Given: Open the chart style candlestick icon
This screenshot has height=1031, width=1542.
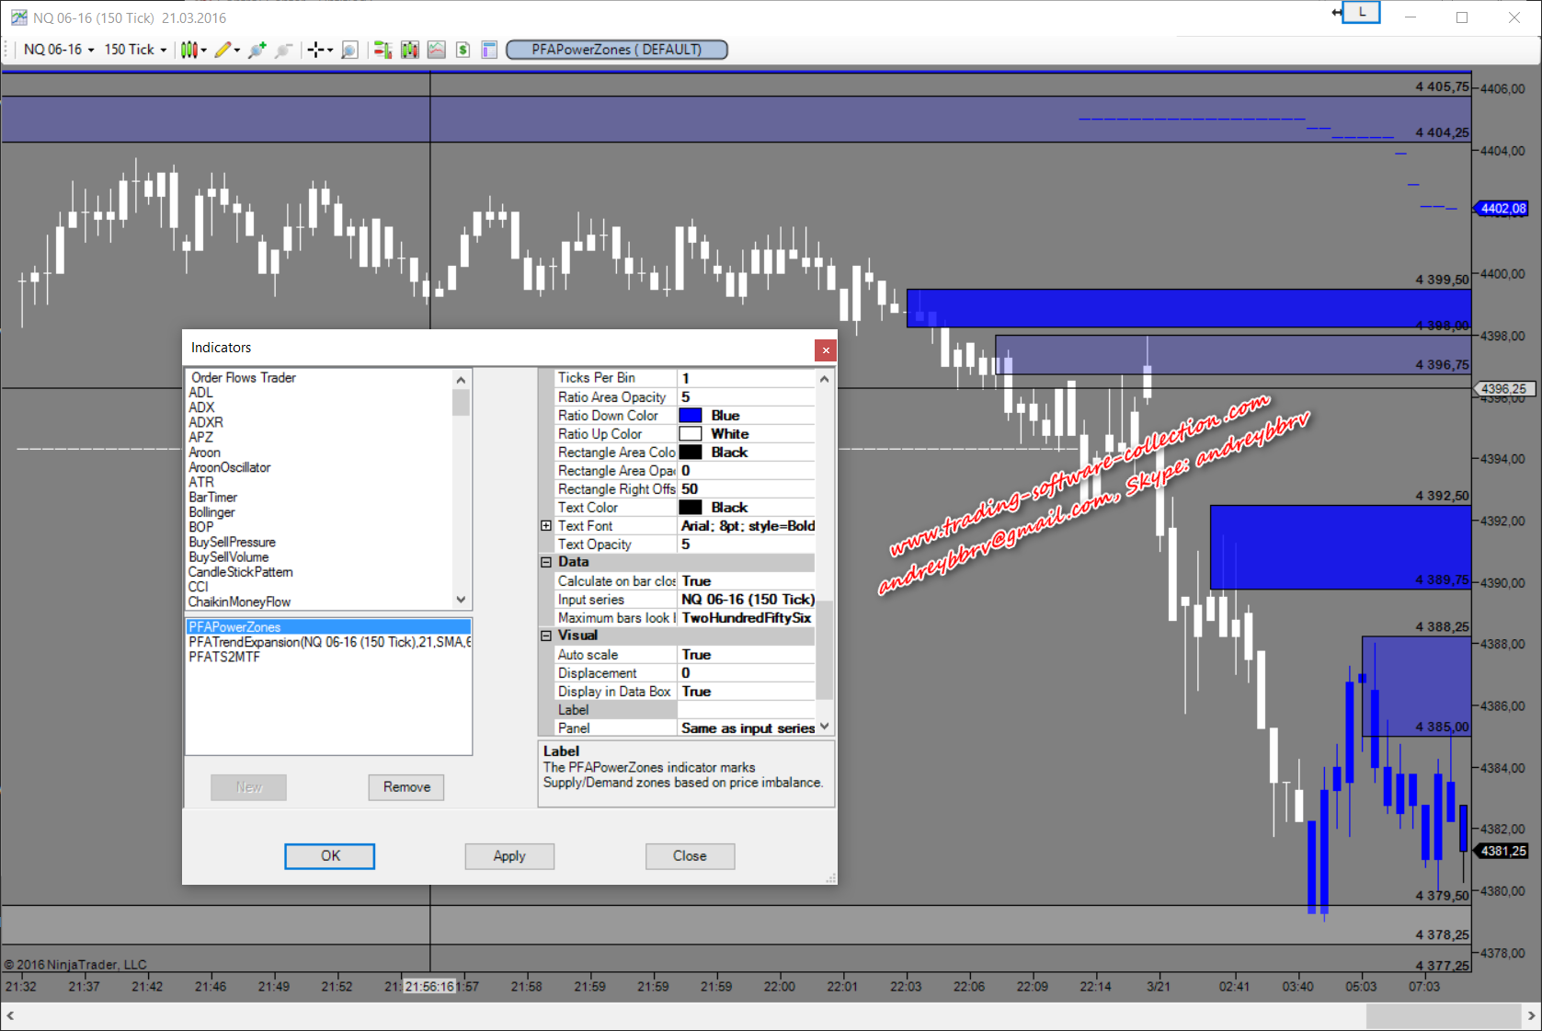Looking at the screenshot, I should click(x=189, y=50).
